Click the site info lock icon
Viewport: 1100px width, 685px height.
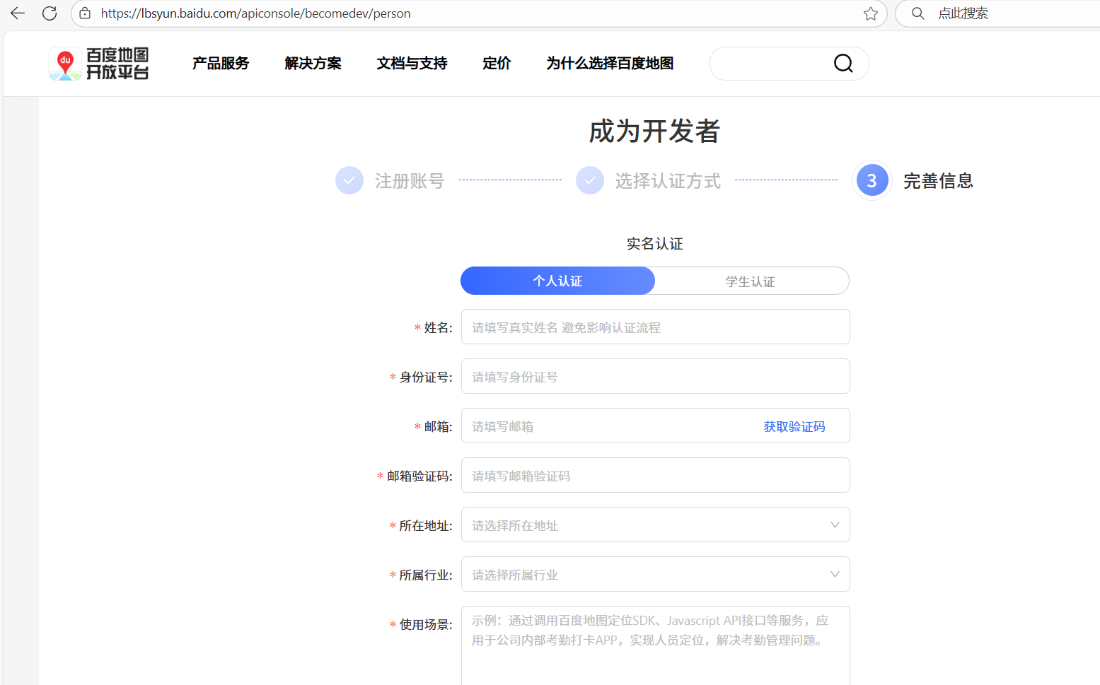85,13
